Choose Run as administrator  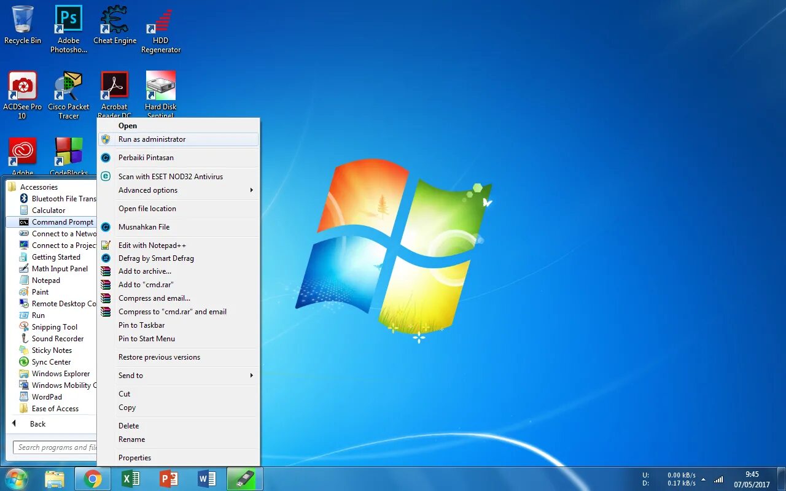(x=179, y=139)
